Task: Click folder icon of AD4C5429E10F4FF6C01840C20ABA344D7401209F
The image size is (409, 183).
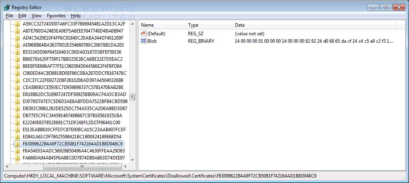Action: tap(18, 38)
